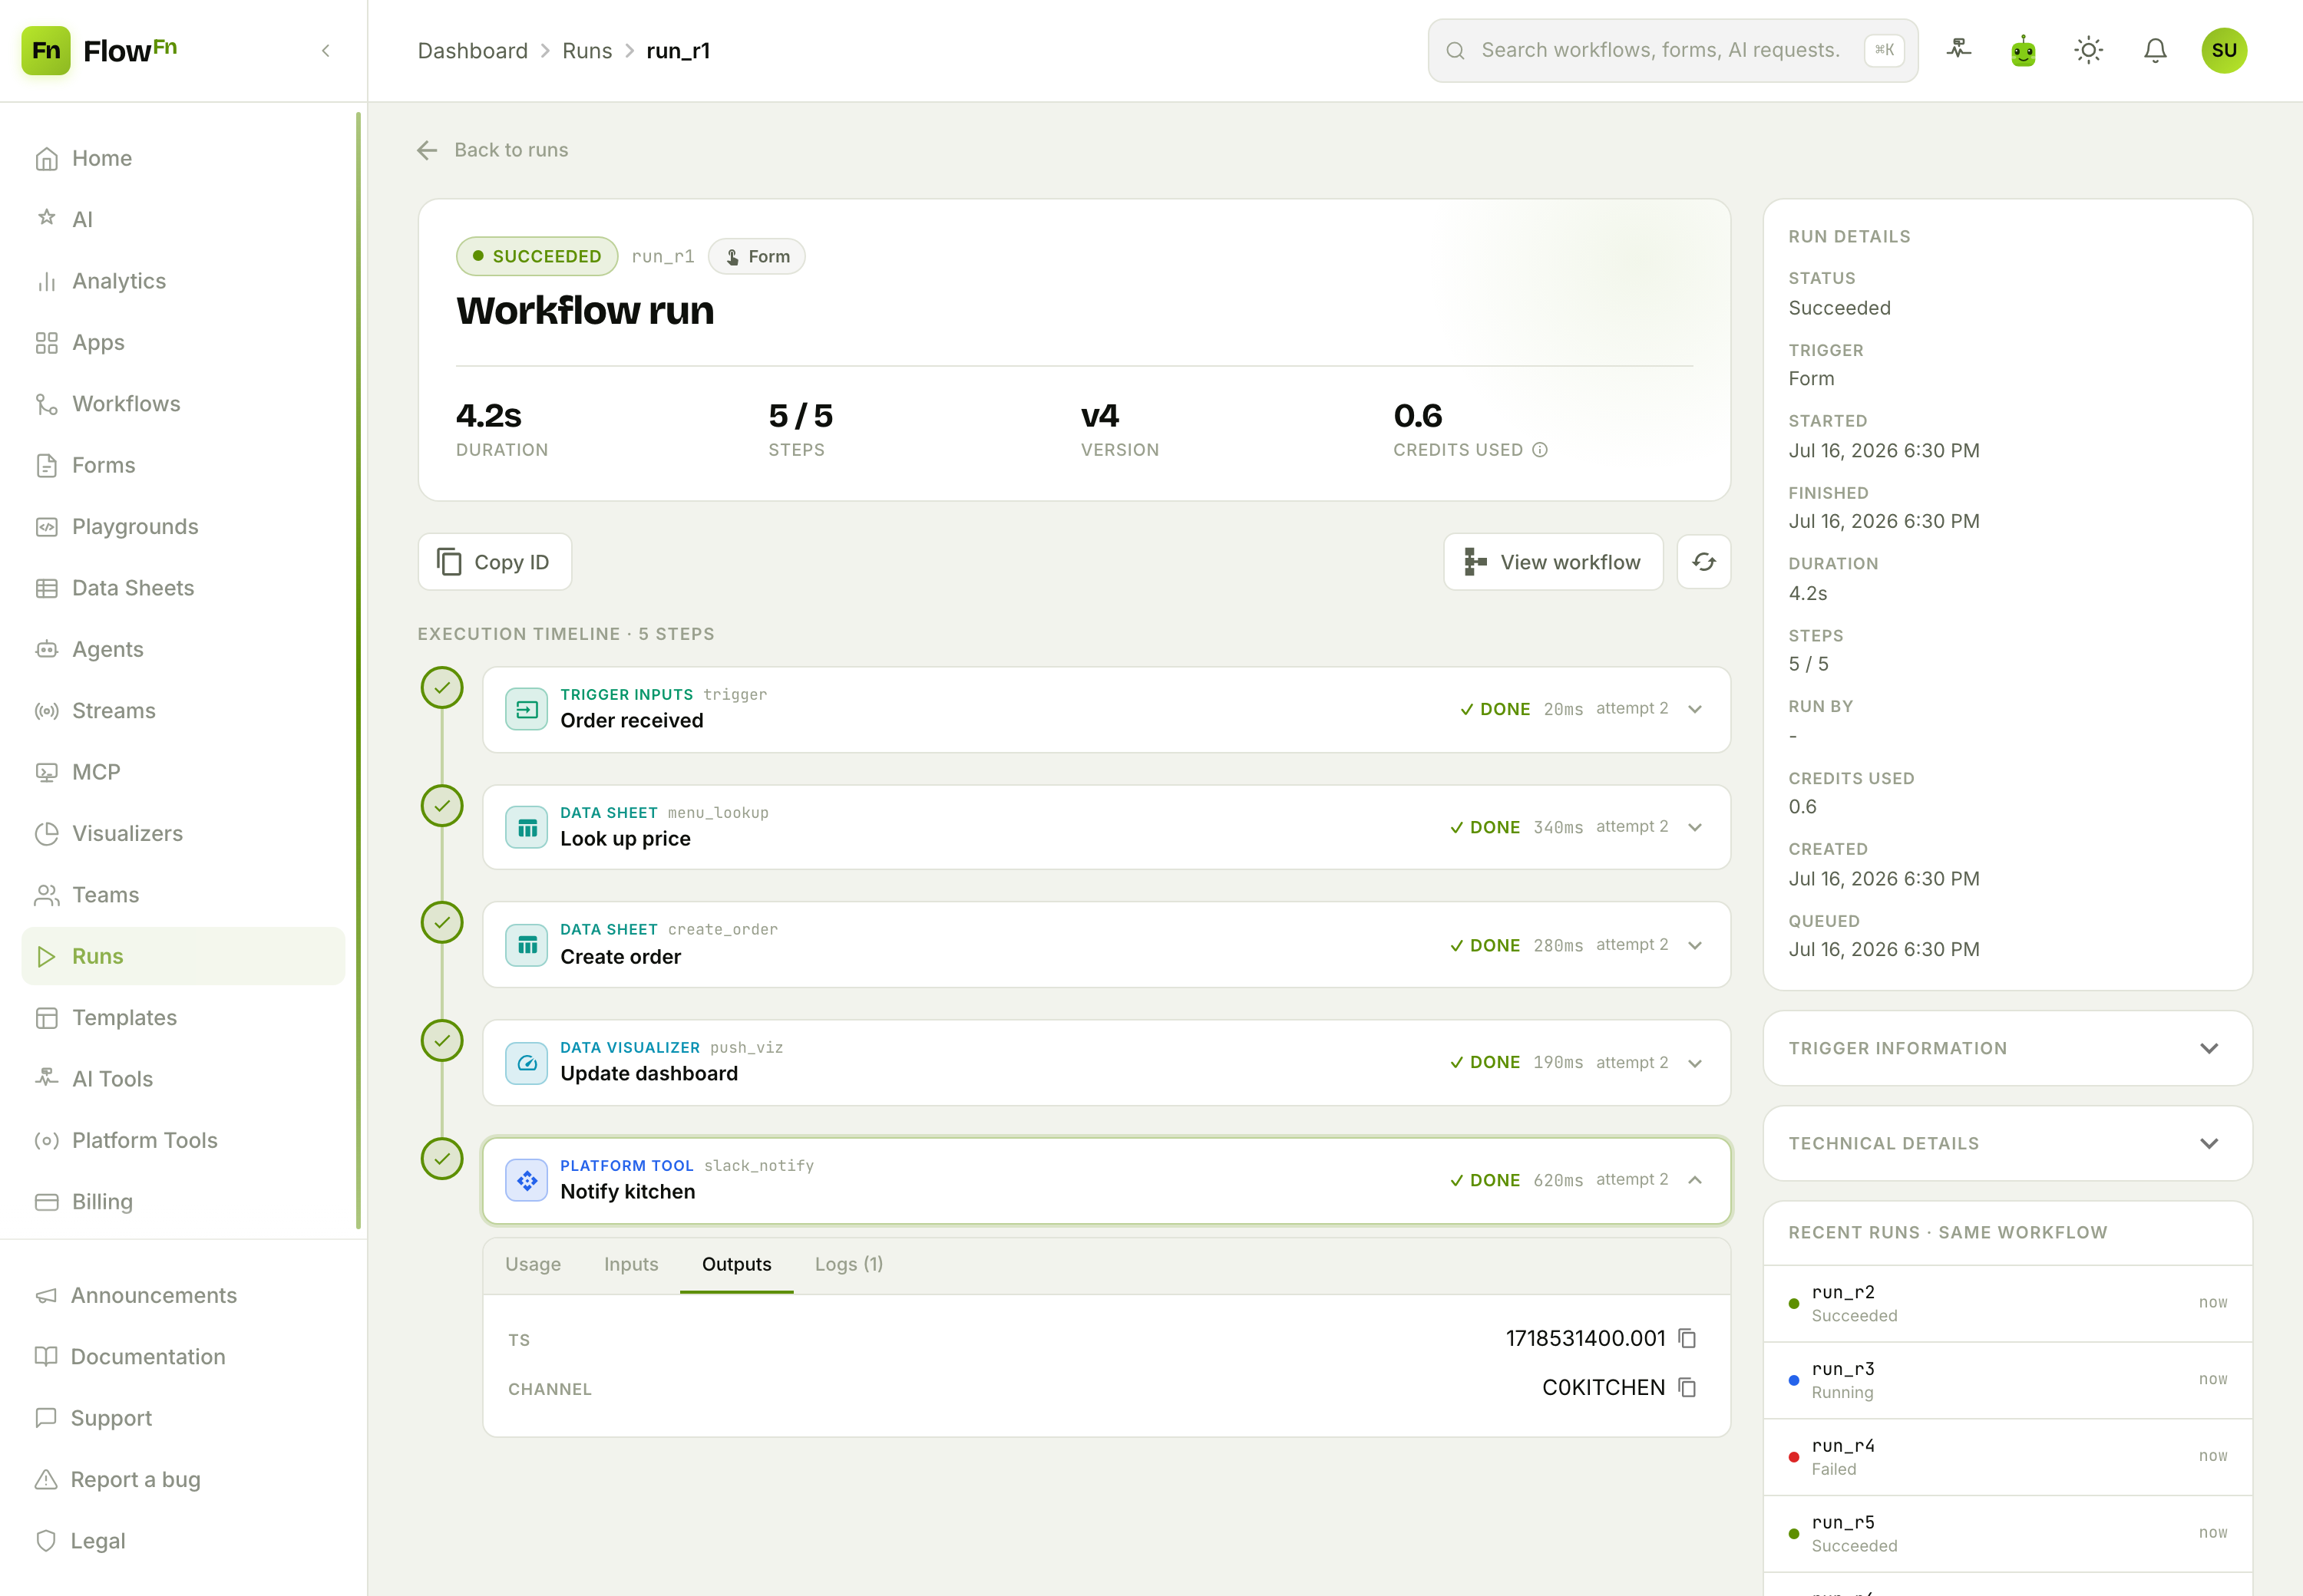Expand the Update dashboard step
The image size is (2303, 1596).
[x=1695, y=1063]
